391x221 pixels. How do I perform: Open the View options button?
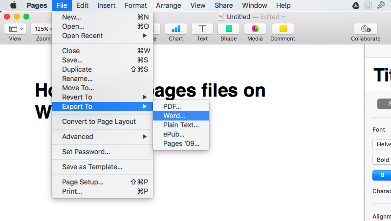(15, 29)
